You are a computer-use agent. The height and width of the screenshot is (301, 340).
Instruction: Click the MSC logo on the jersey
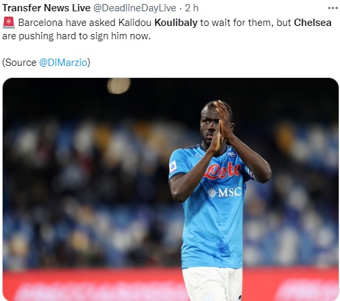pyautogui.click(x=224, y=192)
